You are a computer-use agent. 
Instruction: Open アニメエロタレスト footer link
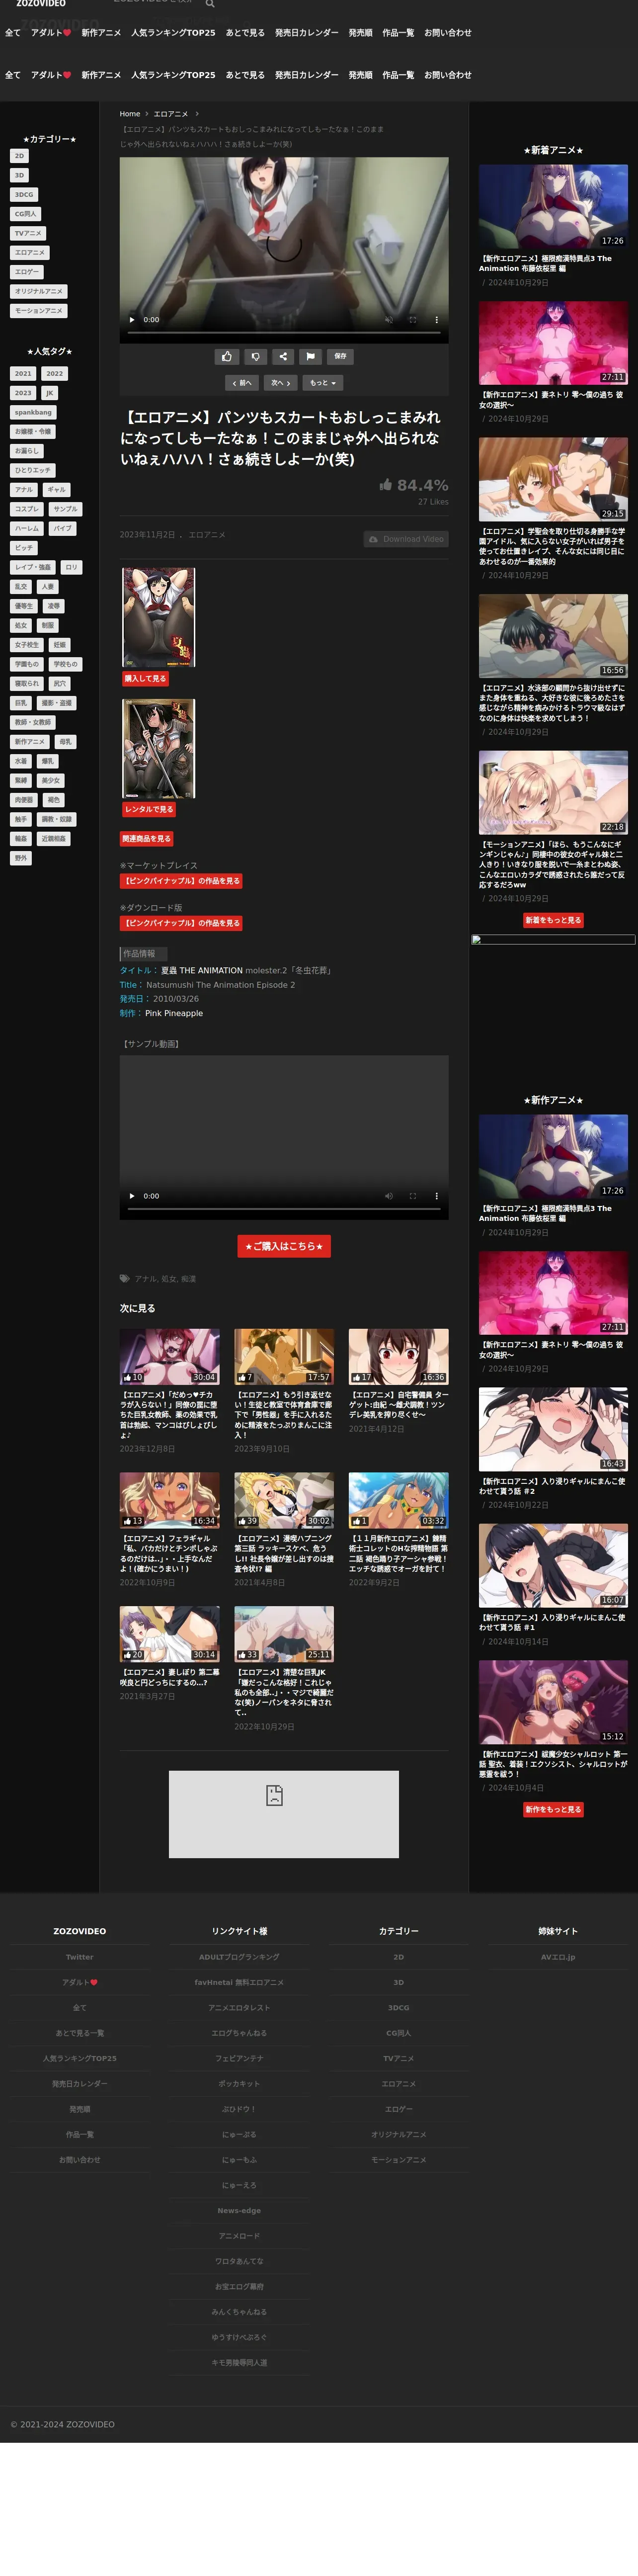pos(239,2008)
